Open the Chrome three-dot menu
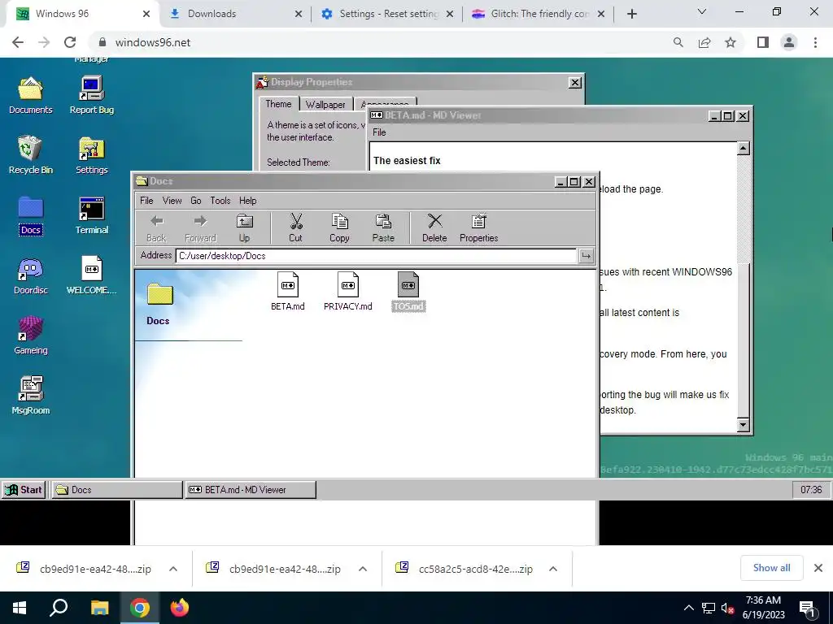Viewport: 833px width, 624px height. point(815,42)
